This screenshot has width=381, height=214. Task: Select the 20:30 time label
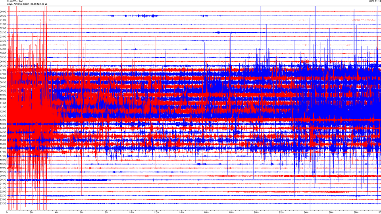(x=3, y=180)
